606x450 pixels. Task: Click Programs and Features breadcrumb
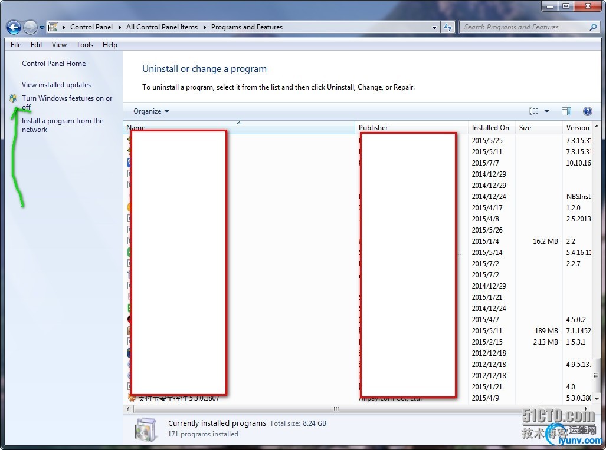coord(247,27)
